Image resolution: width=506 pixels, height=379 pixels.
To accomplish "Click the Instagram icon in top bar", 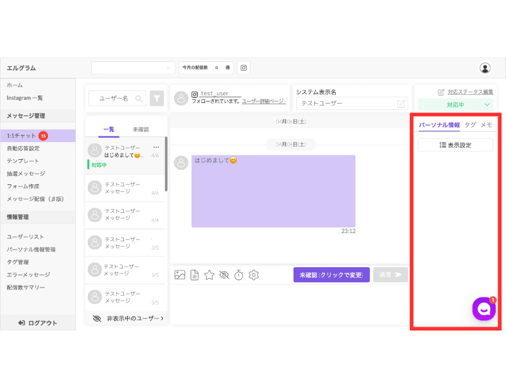I will [x=244, y=68].
